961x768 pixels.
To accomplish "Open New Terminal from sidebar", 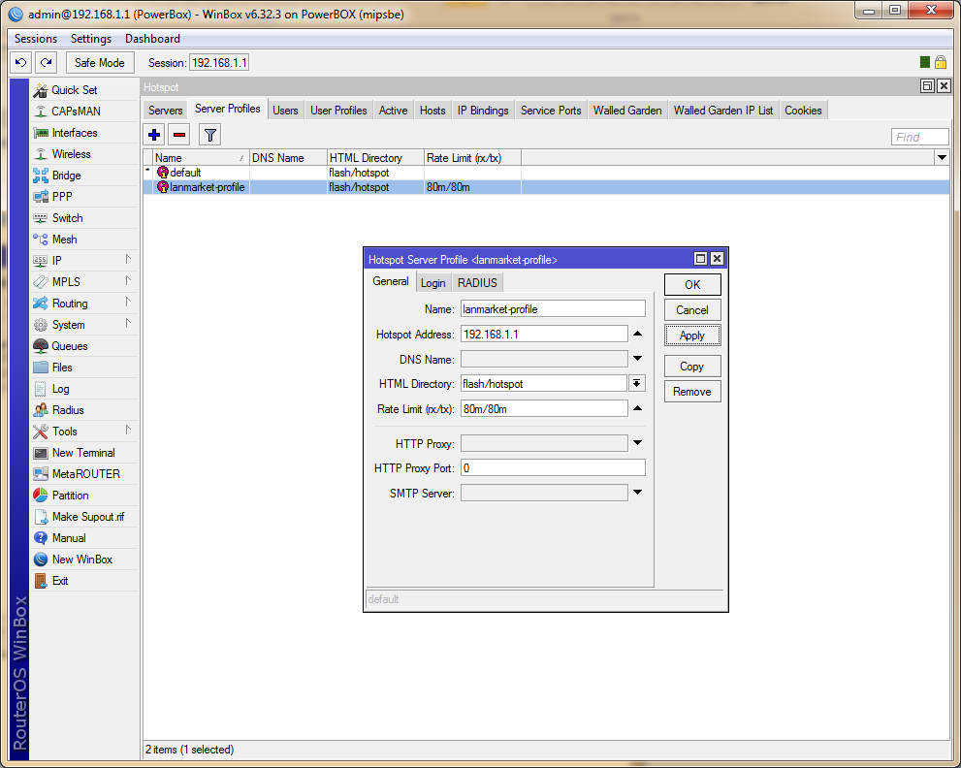I will pyautogui.click(x=82, y=453).
